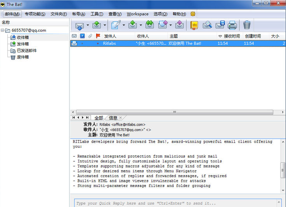
Task: Go to previous message arrow
Action: pyautogui.click(x=78, y=117)
